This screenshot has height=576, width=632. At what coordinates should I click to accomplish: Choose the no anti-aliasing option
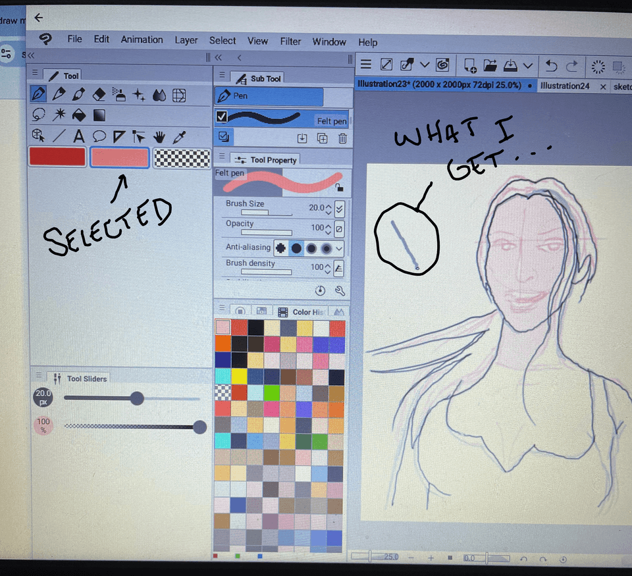280,248
